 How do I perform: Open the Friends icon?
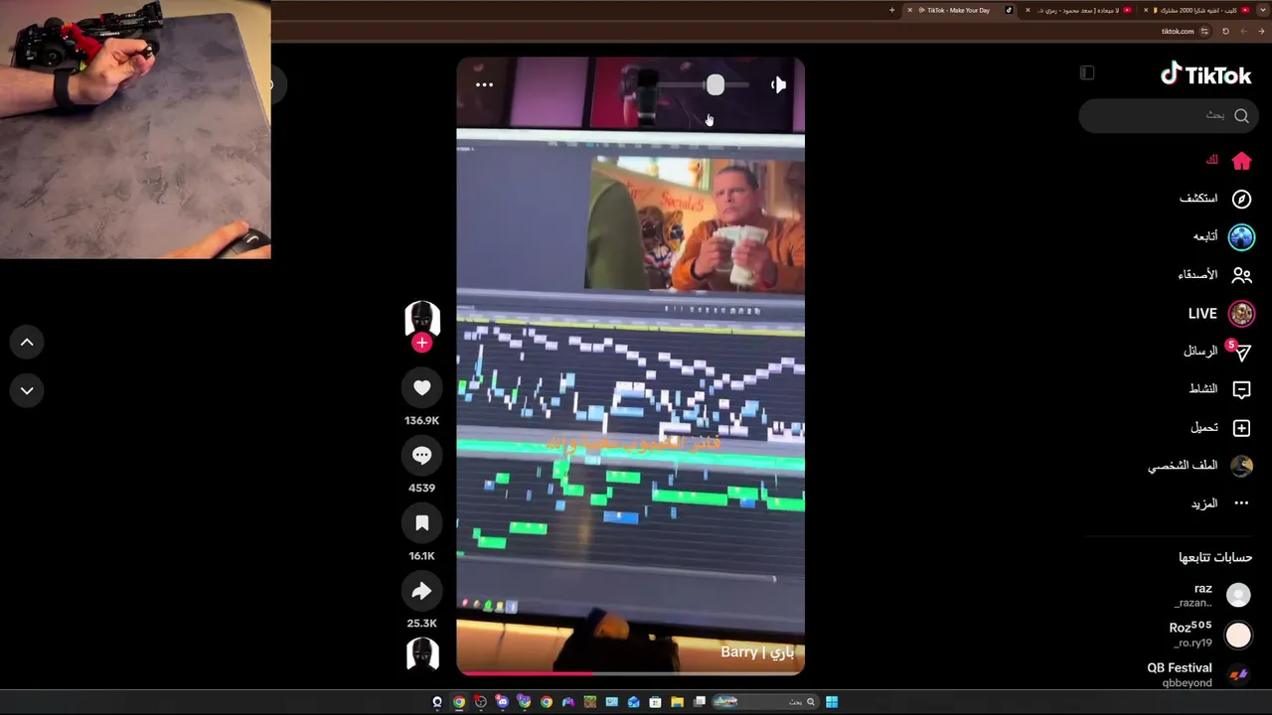1241,275
